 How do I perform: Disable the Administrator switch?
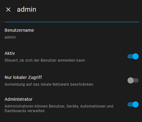[x=133, y=104]
